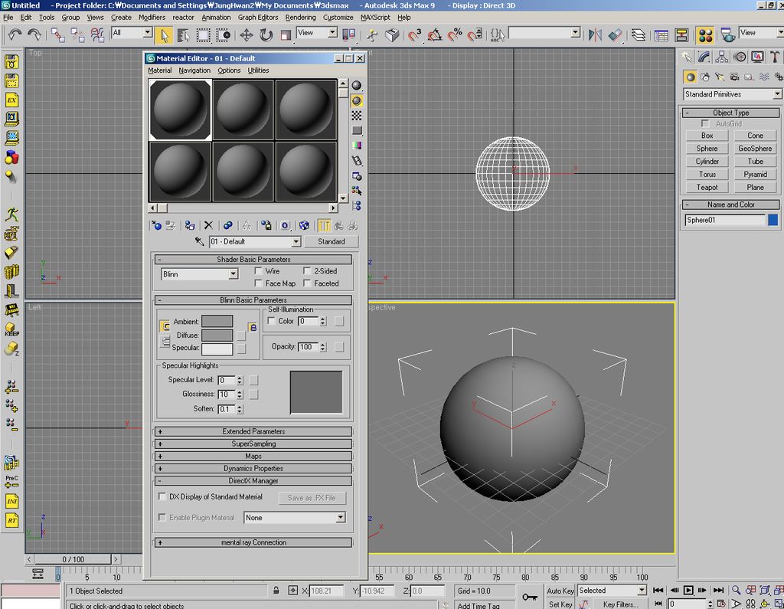
Task: Click the Mirror tool icon
Action: pyautogui.click(x=595, y=35)
